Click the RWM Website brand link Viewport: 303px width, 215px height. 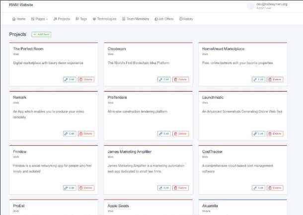tap(20, 4)
